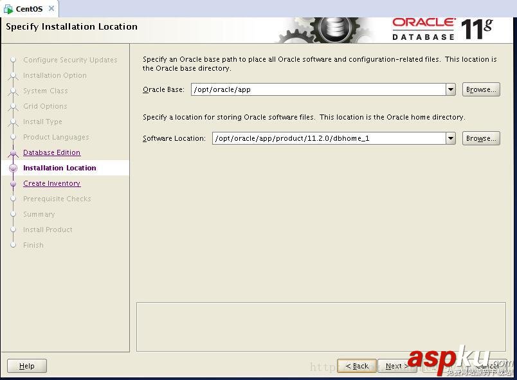Viewport: 517px width, 380px height.
Task: Go to the Database Edition step
Action: (52, 152)
